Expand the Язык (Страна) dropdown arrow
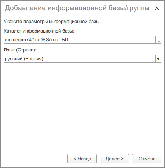Screen dimensions: 165x168 [x=158, y=59]
